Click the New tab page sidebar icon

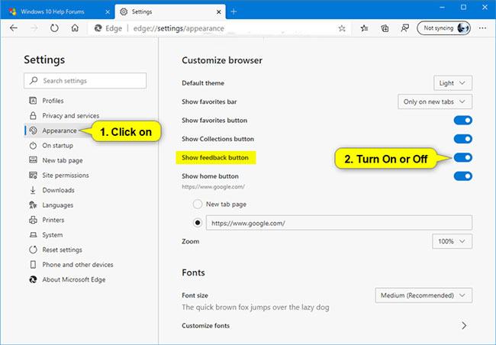[x=33, y=160]
